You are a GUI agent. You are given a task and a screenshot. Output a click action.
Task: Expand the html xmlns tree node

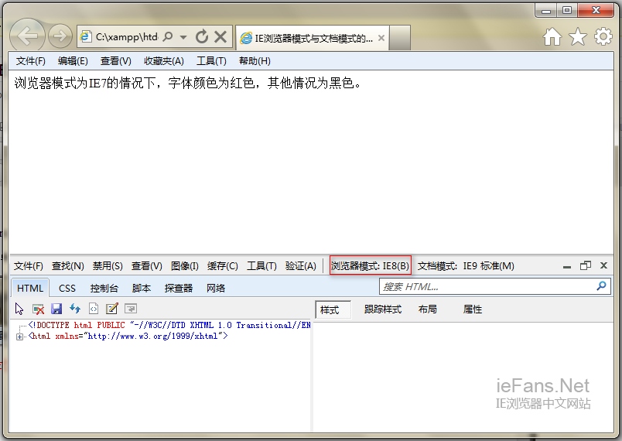[x=19, y=337]
